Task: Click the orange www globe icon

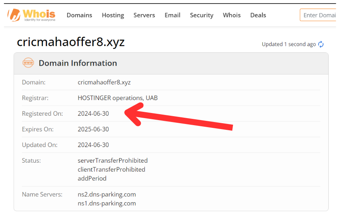Action: [x=28, y=63]
